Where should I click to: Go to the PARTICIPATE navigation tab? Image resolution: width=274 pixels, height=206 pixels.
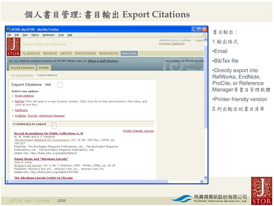(85, 53)
